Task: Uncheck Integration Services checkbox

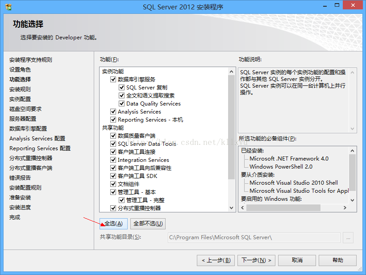Action: pos(113,160)
